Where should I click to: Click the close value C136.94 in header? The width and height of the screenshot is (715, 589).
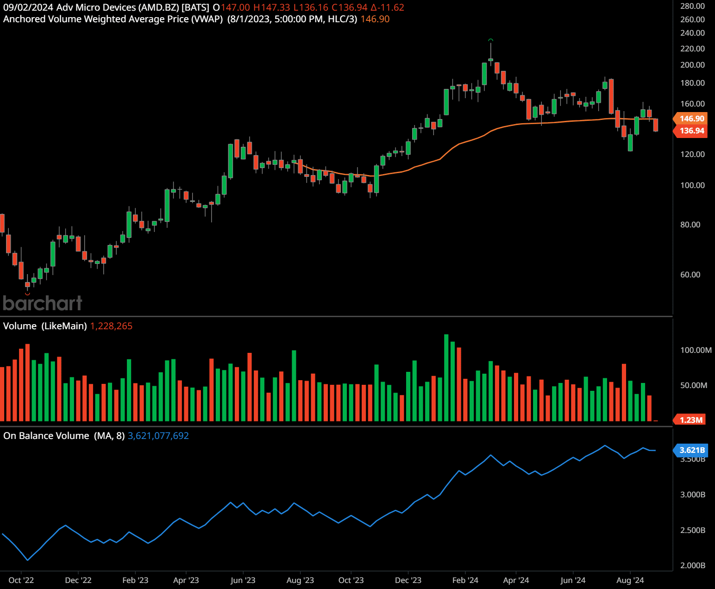tap(350, 7)
